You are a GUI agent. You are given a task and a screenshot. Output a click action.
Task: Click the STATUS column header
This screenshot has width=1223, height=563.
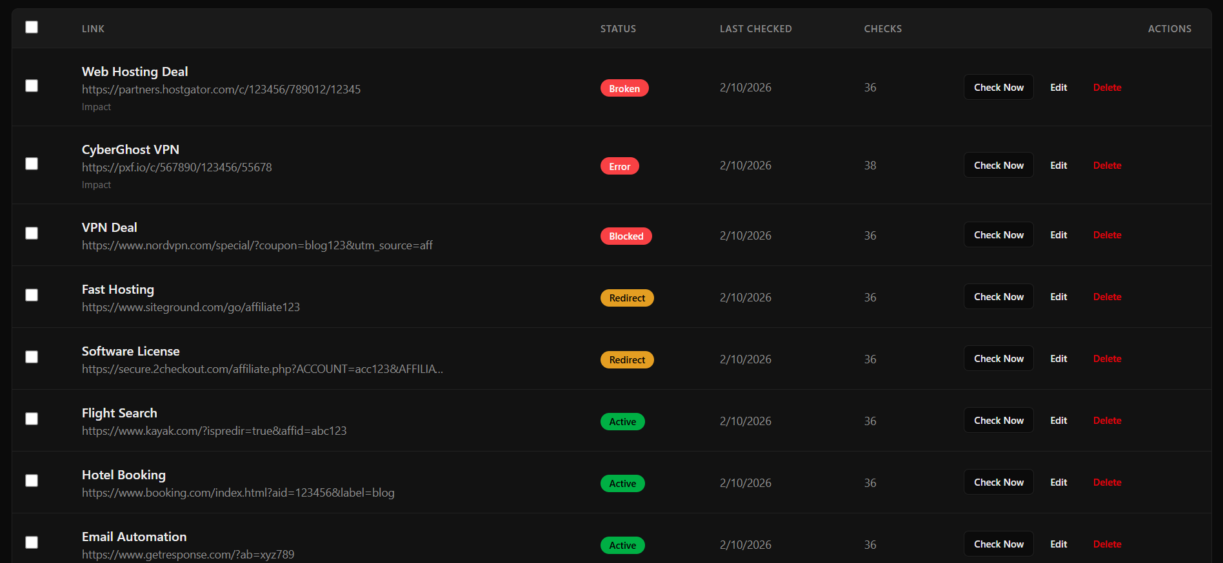click(x=618, y=29)
